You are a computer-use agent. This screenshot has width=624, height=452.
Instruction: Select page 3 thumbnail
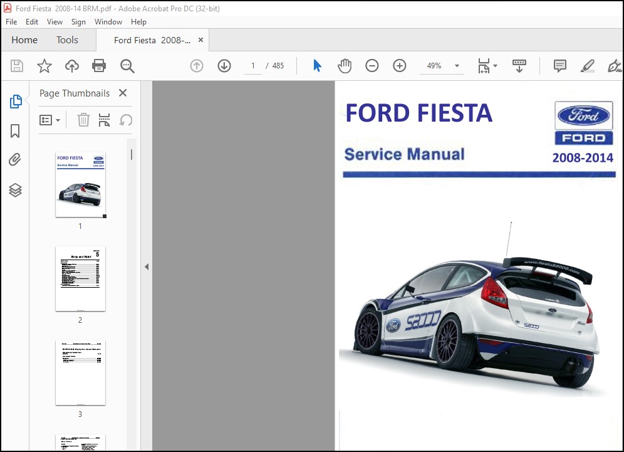pyautogui.click(x=80, y=373)
